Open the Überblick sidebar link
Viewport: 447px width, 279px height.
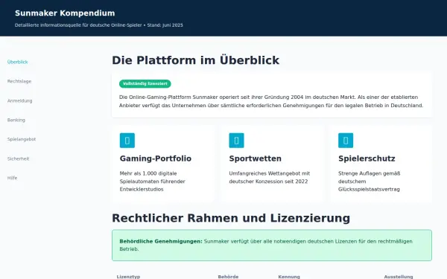tap(18, 62)
